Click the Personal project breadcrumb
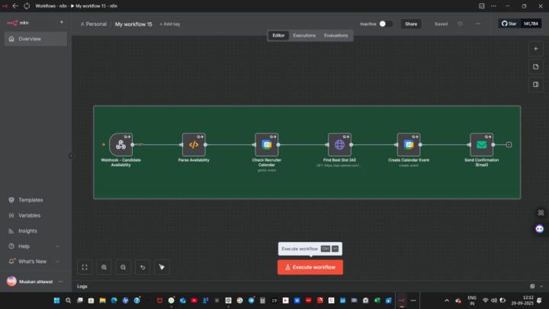The image size is (549, 309). [x=94, y=24]
